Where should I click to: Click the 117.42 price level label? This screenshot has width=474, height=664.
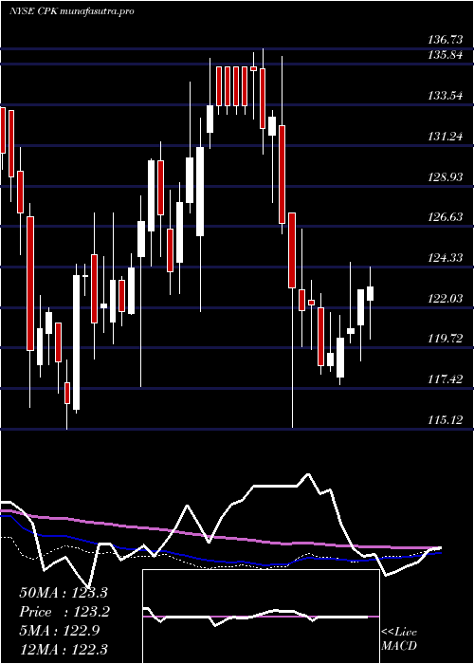(446, 379)
